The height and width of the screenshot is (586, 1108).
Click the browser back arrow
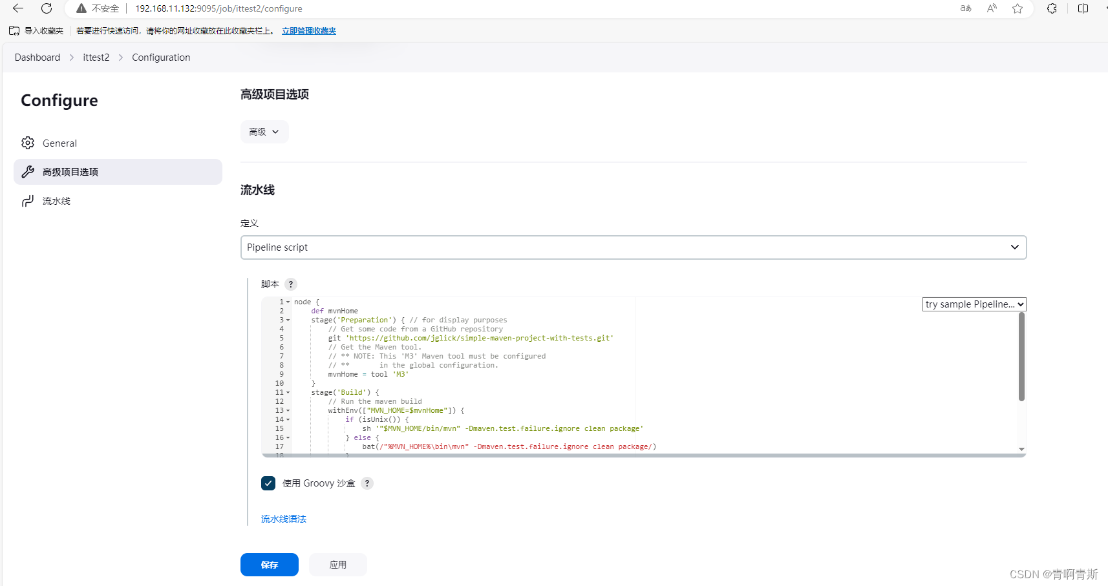[x=18, y=8]
